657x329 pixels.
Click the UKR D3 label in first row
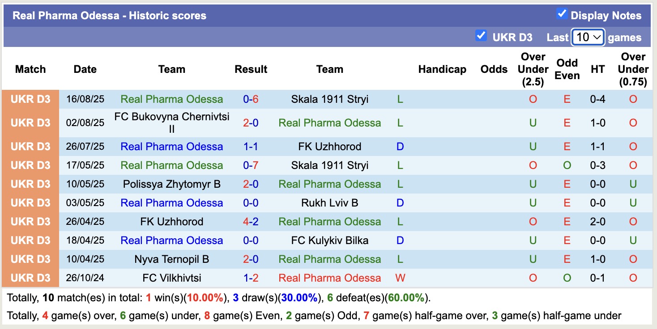[30, 99]
